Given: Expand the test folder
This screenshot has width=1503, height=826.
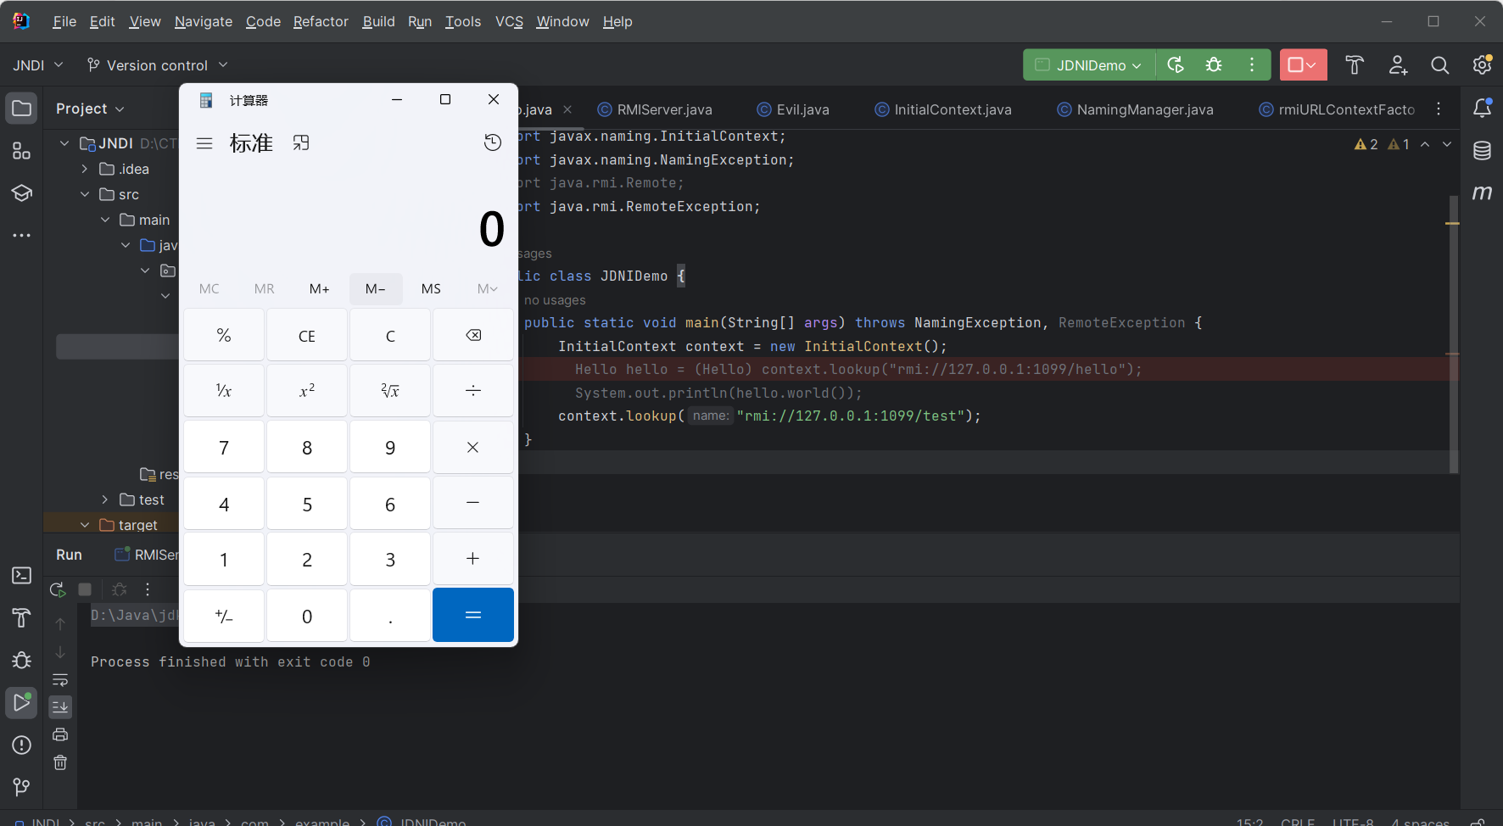Looking at the screenshot, I should [105, 500].
